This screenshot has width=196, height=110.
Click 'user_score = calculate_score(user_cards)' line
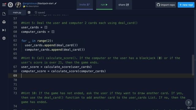56,67
